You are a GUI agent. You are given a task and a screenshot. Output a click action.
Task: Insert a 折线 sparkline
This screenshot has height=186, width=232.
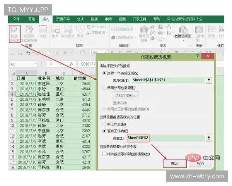click(x=212, y=31)
